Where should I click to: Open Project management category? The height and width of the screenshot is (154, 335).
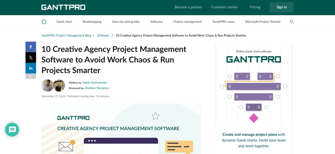pos(187,22)
